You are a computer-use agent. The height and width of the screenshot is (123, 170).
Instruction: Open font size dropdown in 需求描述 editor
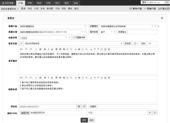click(x=31, y=49)
